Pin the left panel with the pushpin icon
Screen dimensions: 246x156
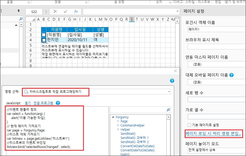click(18, 11)
